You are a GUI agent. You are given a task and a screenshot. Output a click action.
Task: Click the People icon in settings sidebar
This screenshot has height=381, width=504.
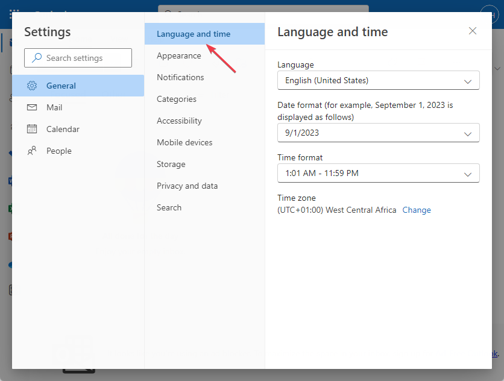[x=33, y=151]
